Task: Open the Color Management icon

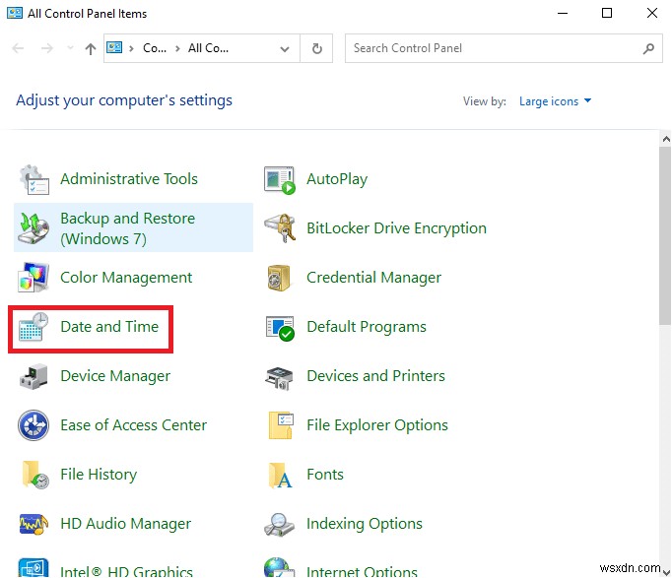Action: (x=34, y=278)
